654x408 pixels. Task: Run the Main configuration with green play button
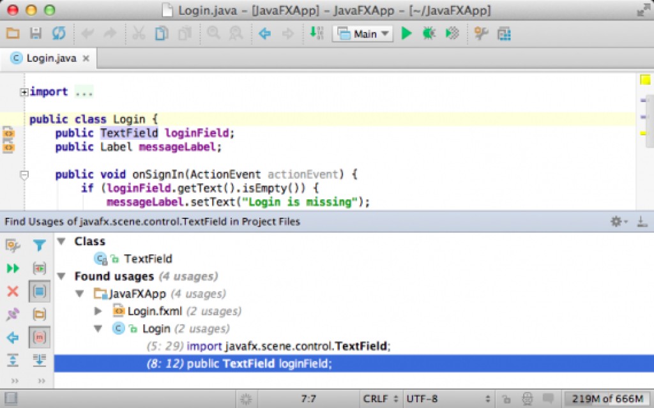(406, 34)
